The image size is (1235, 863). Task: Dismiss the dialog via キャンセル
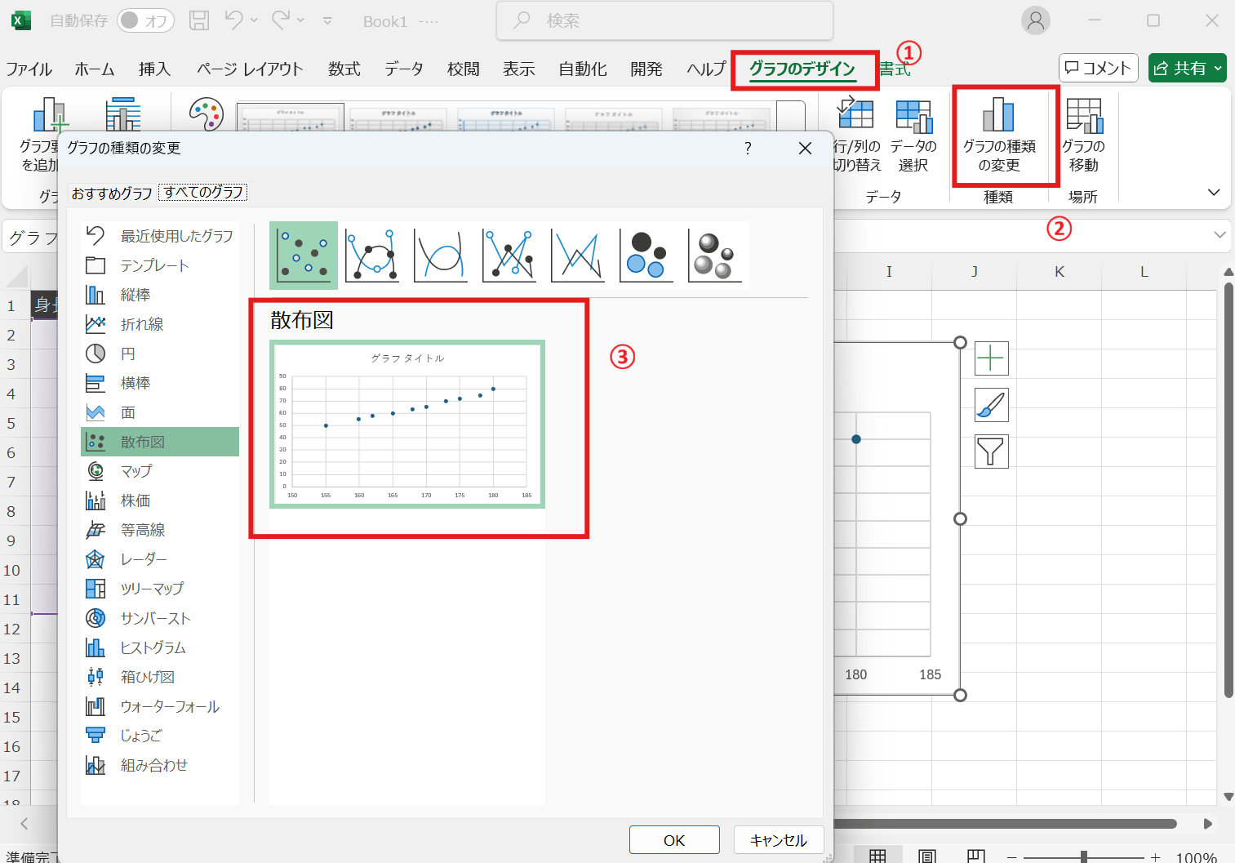coord(777,839)
